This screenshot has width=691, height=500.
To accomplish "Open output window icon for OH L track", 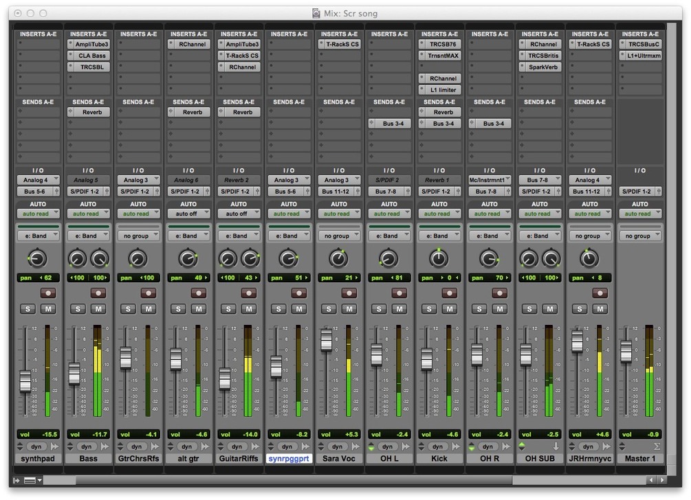I will (406, 446).
